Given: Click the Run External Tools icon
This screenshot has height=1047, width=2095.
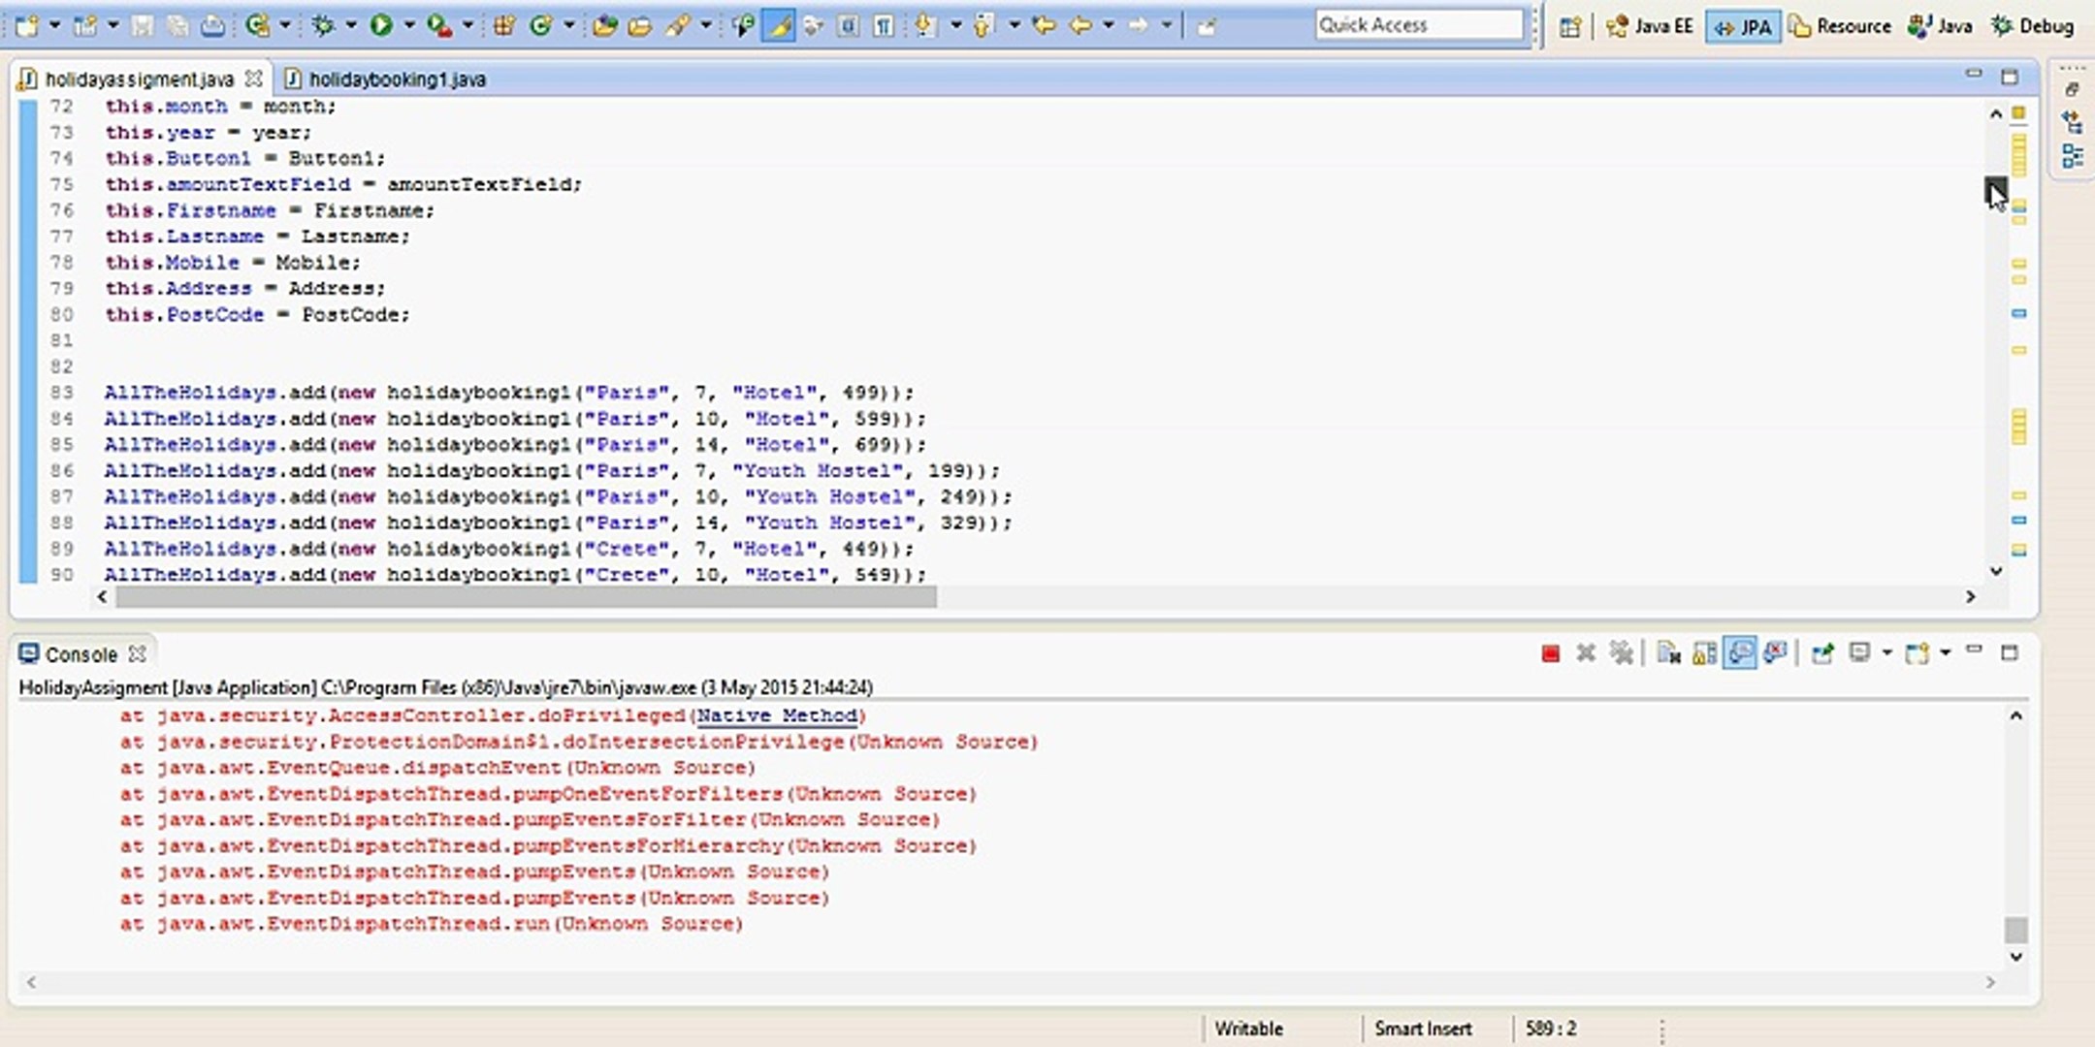Looking at the screenshot, I should coord(438,26).
